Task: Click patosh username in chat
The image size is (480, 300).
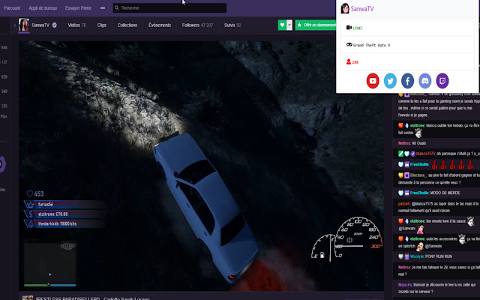Action: [x=404, y=203]
